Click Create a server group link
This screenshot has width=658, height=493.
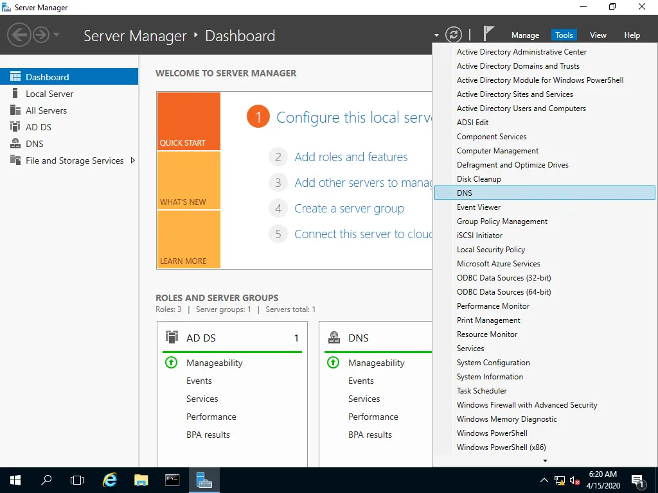[349, 209]
